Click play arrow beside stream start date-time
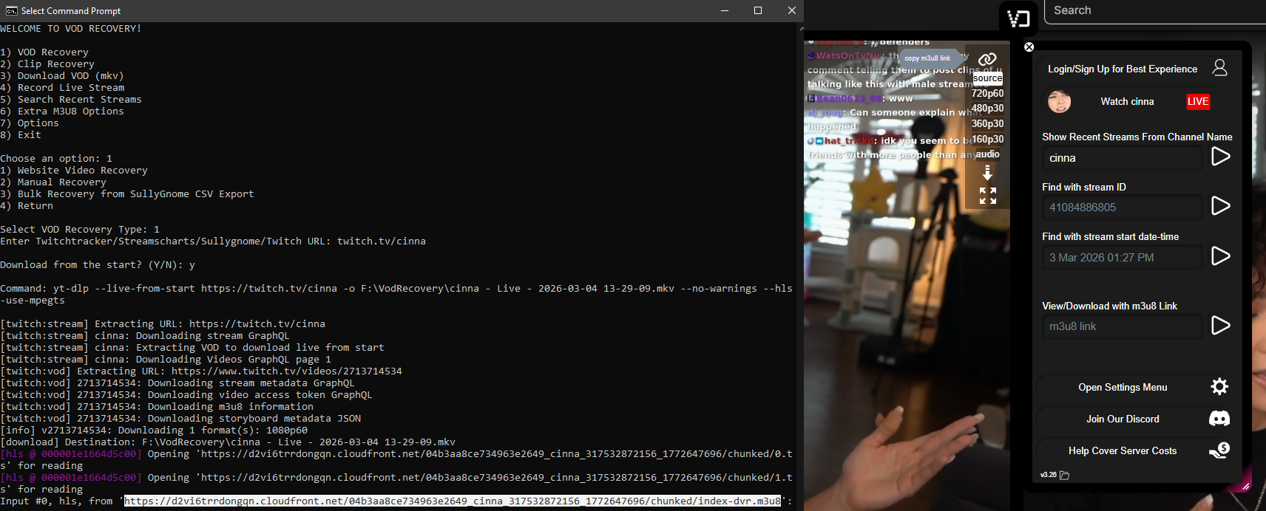The height and width of the screenshot is (511, 1266). coord(1221,256)
